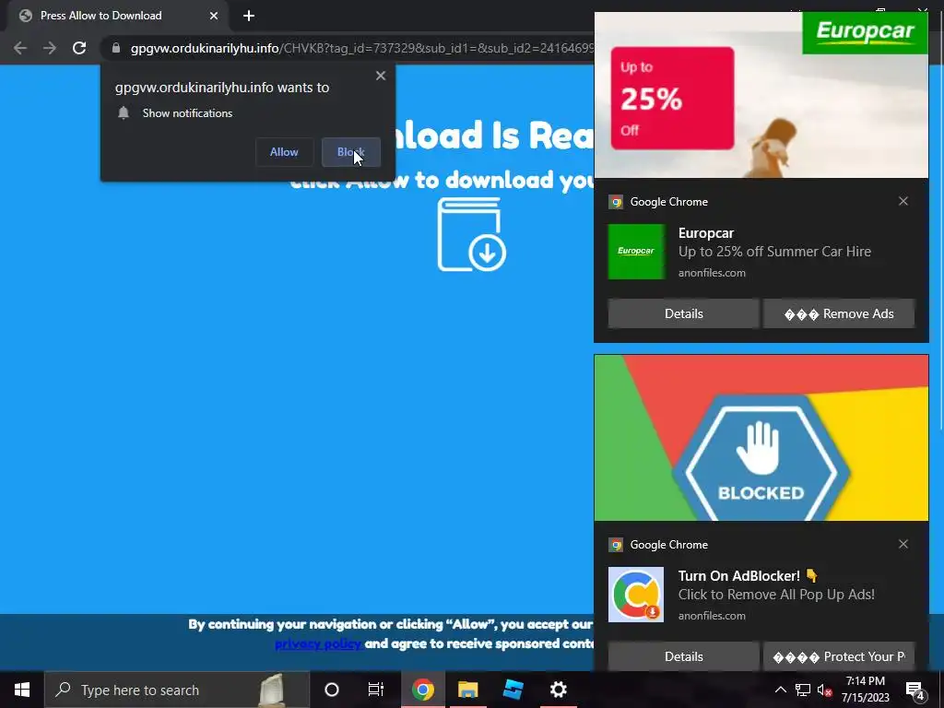Open the Windows Start menu

coord(22,690)
